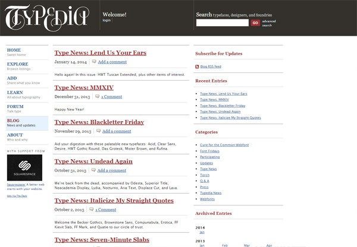Open the Font Fridays category
Viewport: 357px width, 247px height.
(209, 151)
